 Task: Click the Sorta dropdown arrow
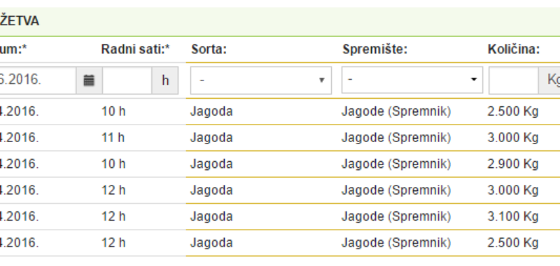point(321,80)
